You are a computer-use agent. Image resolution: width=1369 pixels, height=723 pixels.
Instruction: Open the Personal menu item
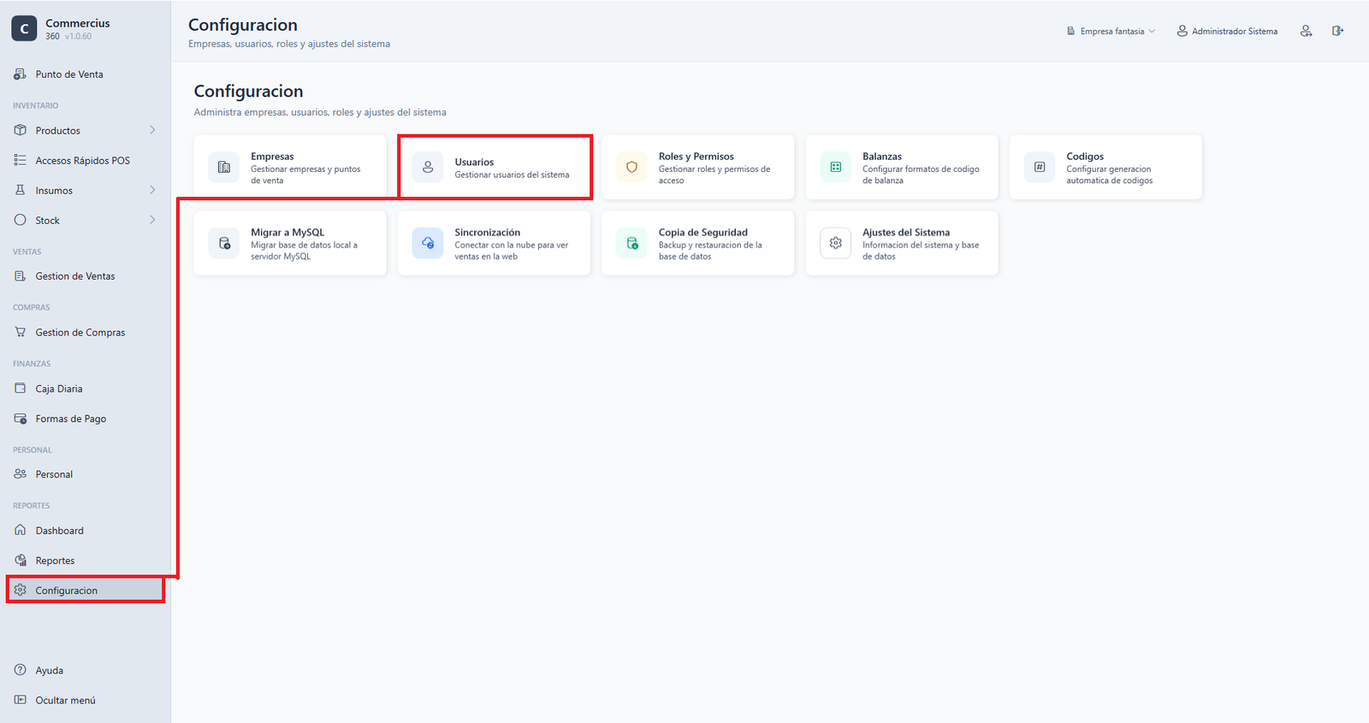86,474
